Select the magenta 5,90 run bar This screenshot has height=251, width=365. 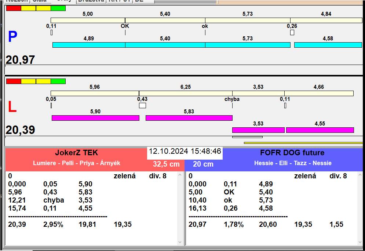95,118
